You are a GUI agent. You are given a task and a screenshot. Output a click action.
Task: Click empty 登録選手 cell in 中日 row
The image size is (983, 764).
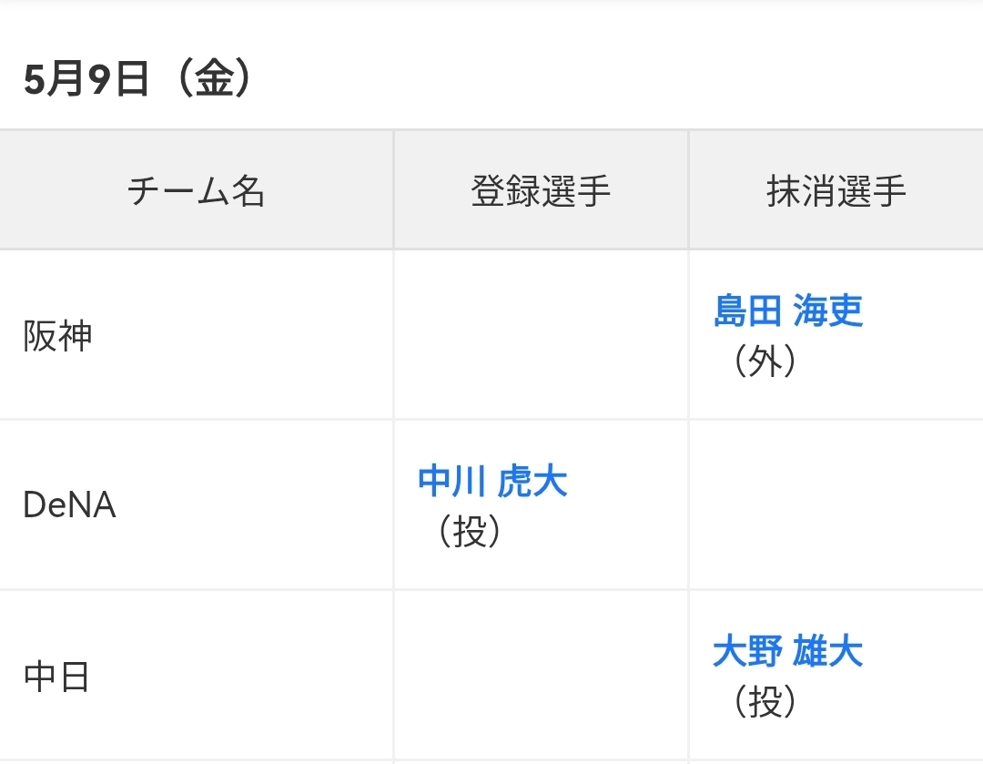(541, 676)
